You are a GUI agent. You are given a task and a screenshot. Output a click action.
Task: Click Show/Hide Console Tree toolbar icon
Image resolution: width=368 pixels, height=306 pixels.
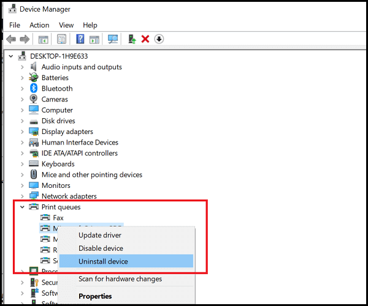43,39
